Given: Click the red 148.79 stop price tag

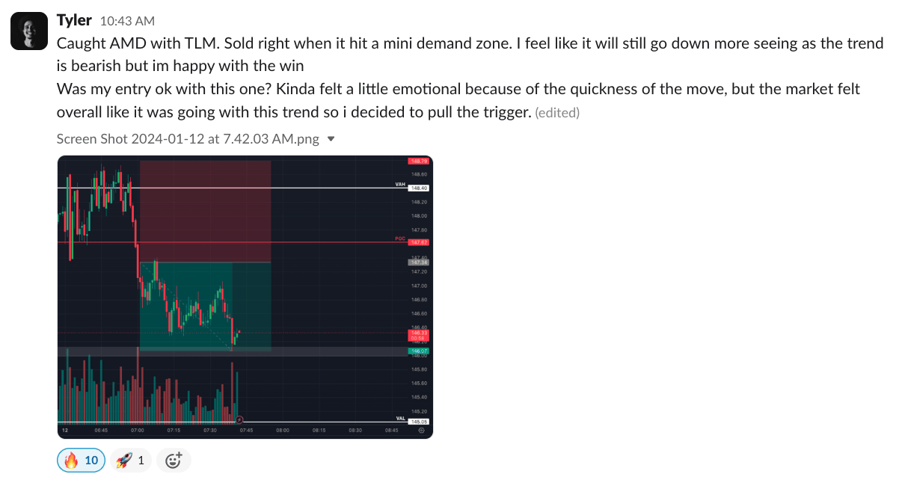Looking at the screenshot, I should [417, 161].
